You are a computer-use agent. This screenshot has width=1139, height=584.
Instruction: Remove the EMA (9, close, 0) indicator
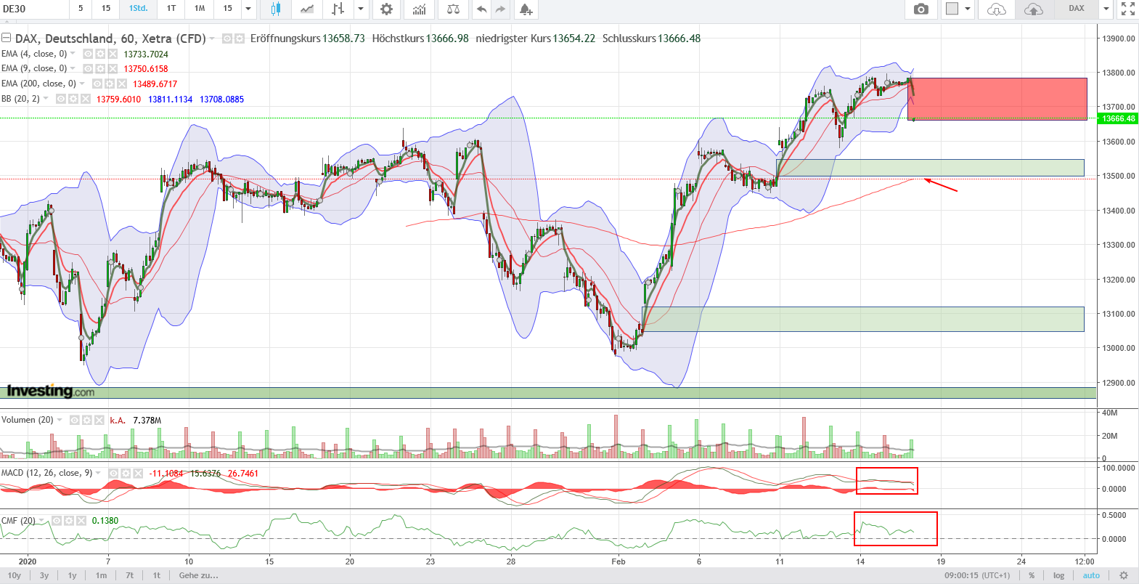pyautogui.click(x=113, y=68)
